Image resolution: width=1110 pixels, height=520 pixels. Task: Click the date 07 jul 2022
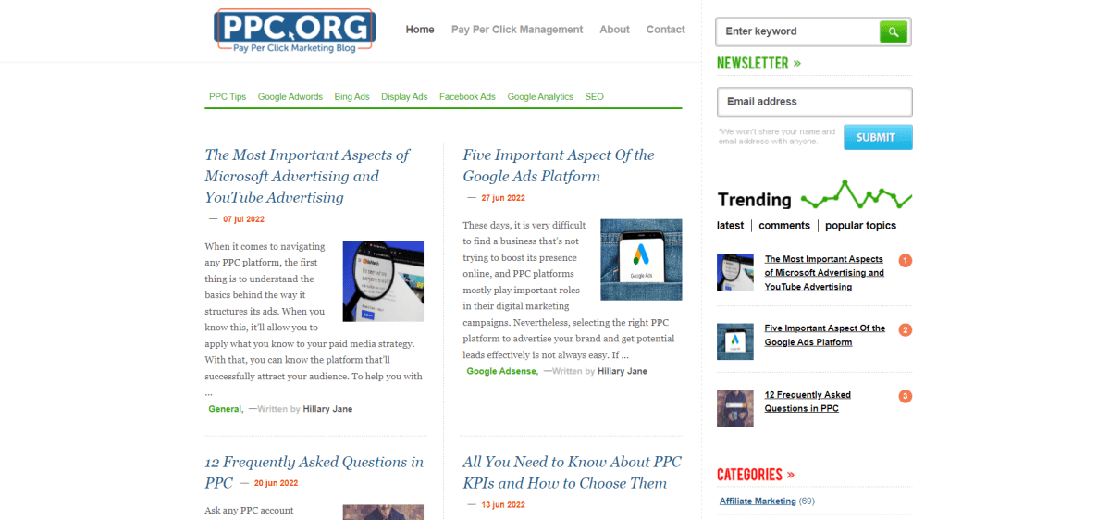coord(243,219)
